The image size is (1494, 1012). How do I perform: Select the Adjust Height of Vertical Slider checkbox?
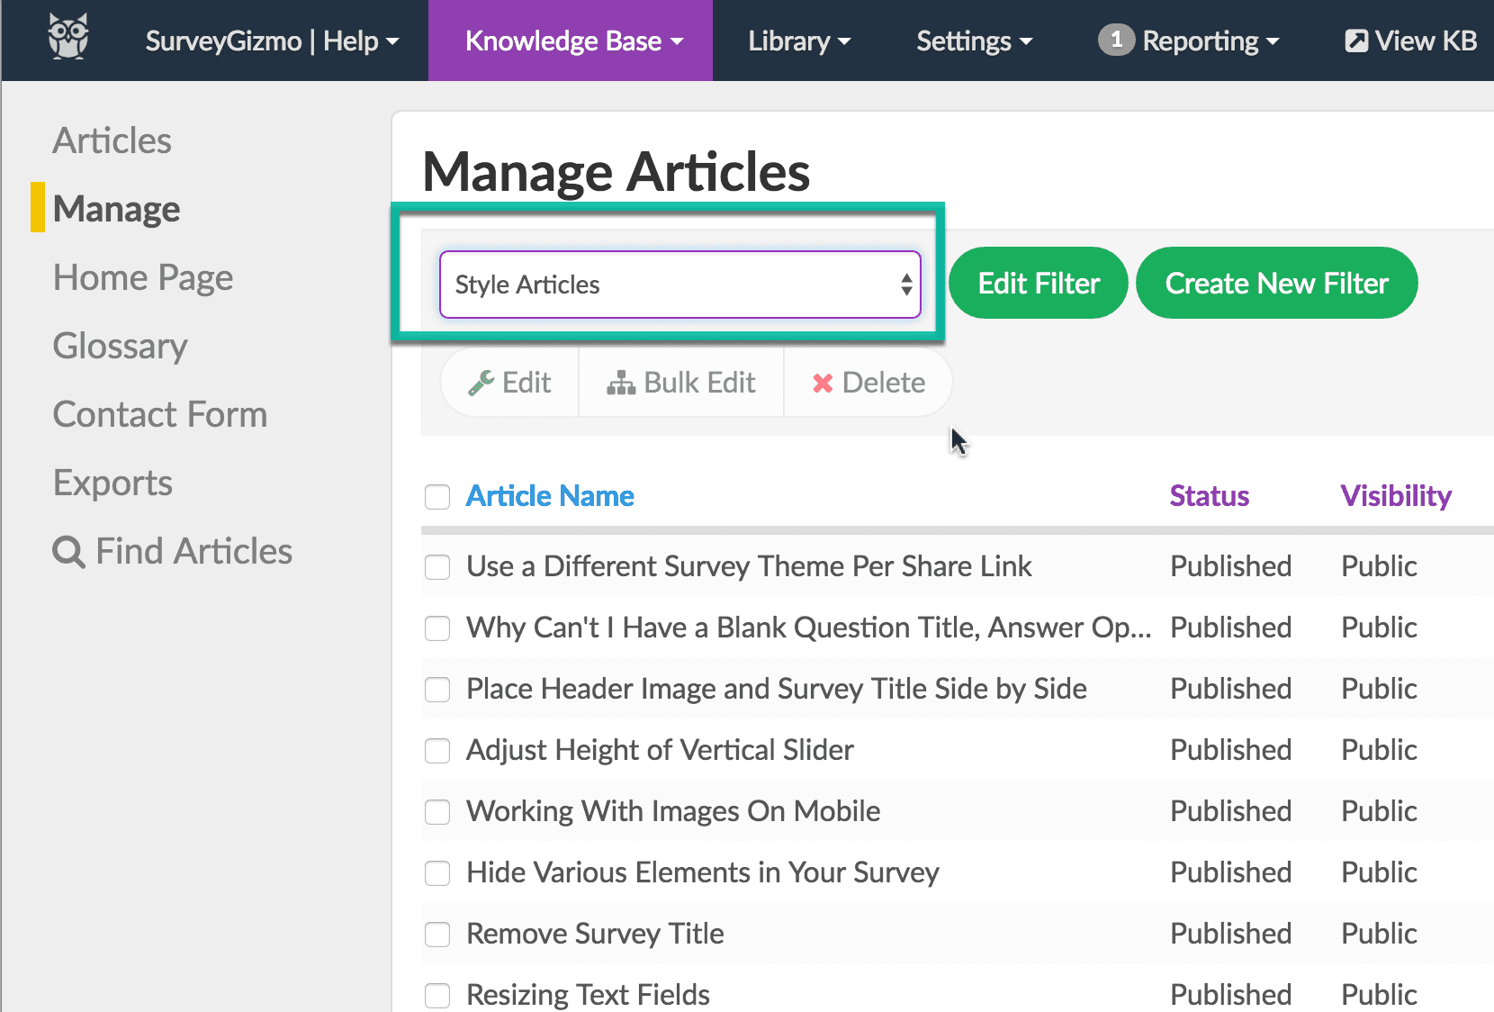437,751
